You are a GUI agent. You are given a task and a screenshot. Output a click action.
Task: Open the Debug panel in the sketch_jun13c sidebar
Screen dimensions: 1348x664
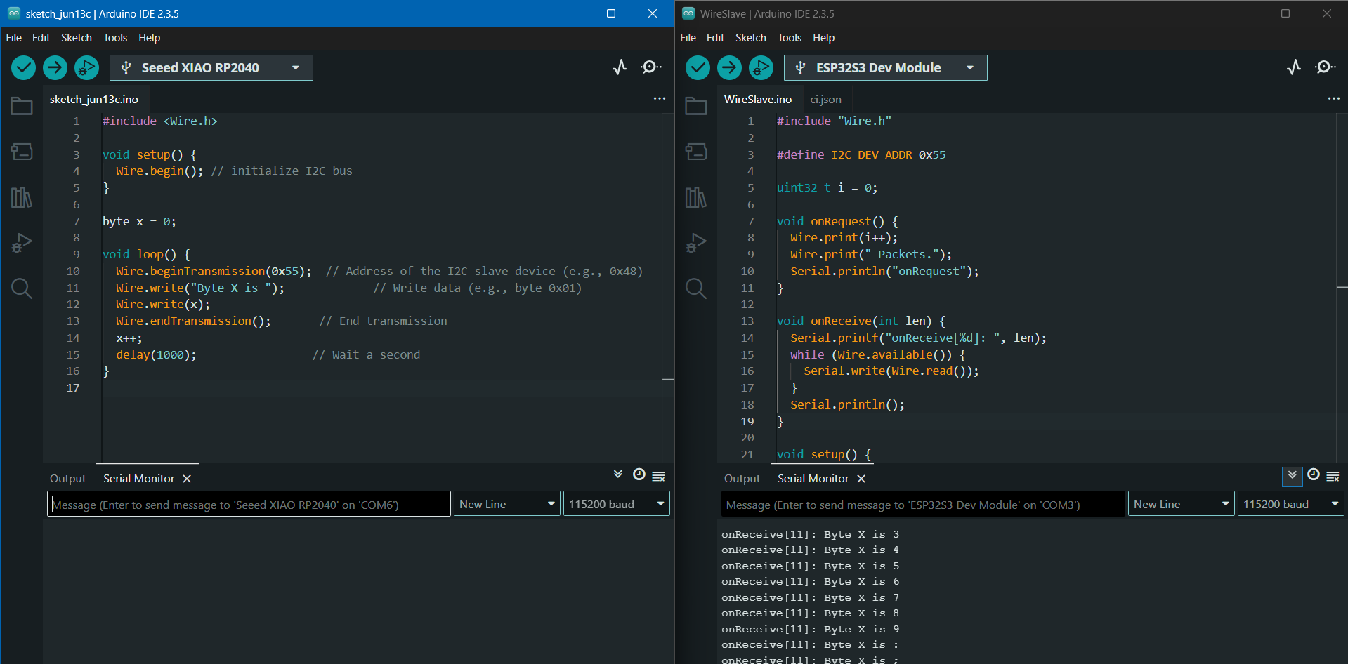22,243
